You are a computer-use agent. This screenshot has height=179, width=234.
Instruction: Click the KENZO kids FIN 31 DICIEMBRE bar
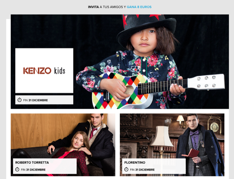44,100
